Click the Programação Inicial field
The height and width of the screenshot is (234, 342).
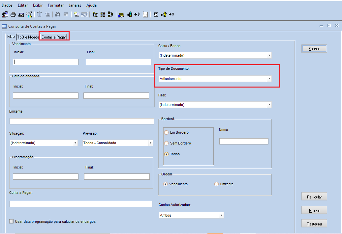[x=46, y=176]
